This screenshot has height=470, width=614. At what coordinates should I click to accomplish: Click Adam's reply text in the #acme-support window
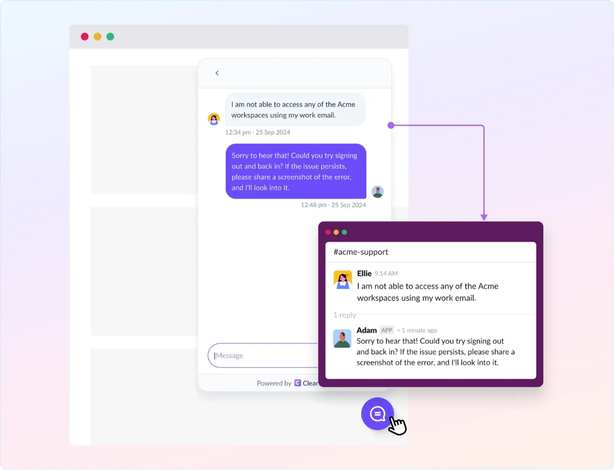point(435,352)
